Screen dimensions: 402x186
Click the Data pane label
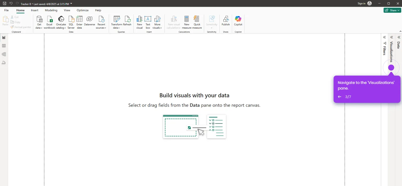click(399, 45)
